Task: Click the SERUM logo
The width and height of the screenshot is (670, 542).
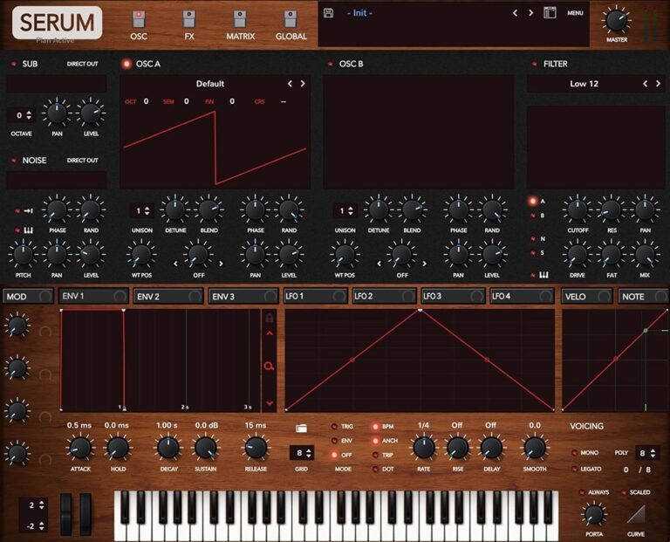Action: [x=57, y=23]
